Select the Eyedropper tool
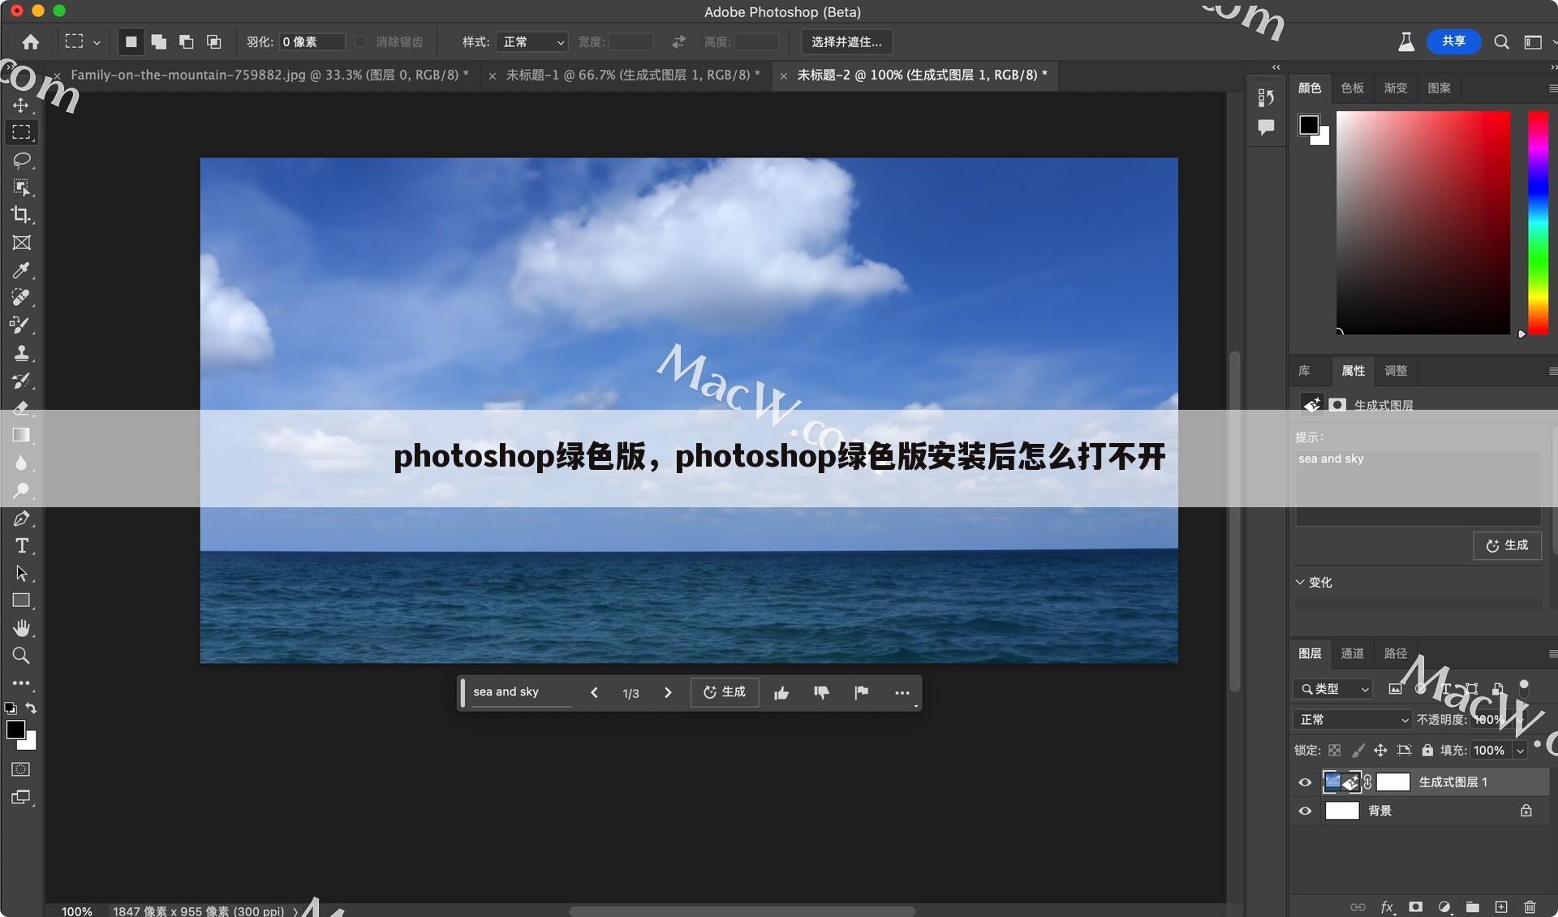Screen dimensions: 1558x917 point(21,270)
